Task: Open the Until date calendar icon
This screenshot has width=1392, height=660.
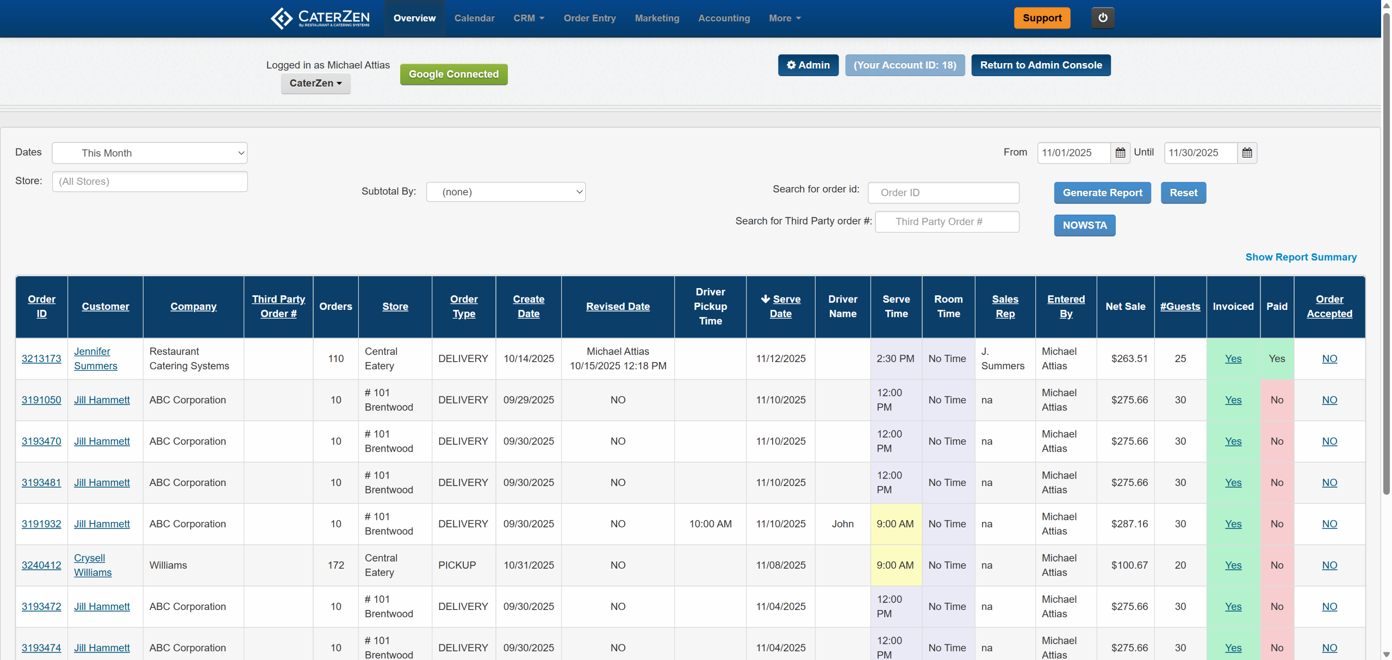Action: (x=1247, y=153)
